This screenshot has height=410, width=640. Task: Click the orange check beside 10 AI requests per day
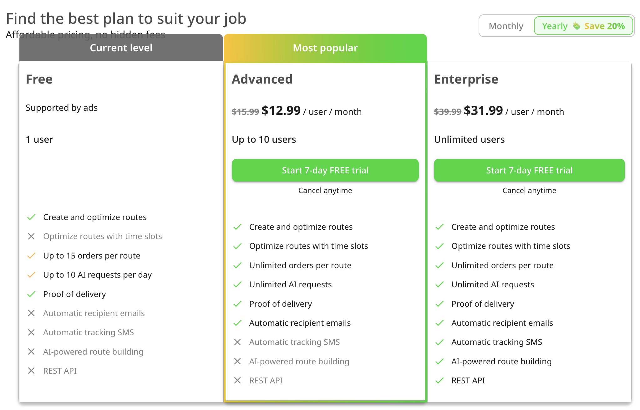(31, 275)
